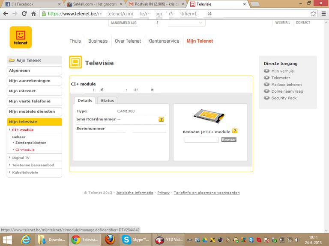
Task: Select Mijn televisie in the sidebar
Action: pos(34,122)
